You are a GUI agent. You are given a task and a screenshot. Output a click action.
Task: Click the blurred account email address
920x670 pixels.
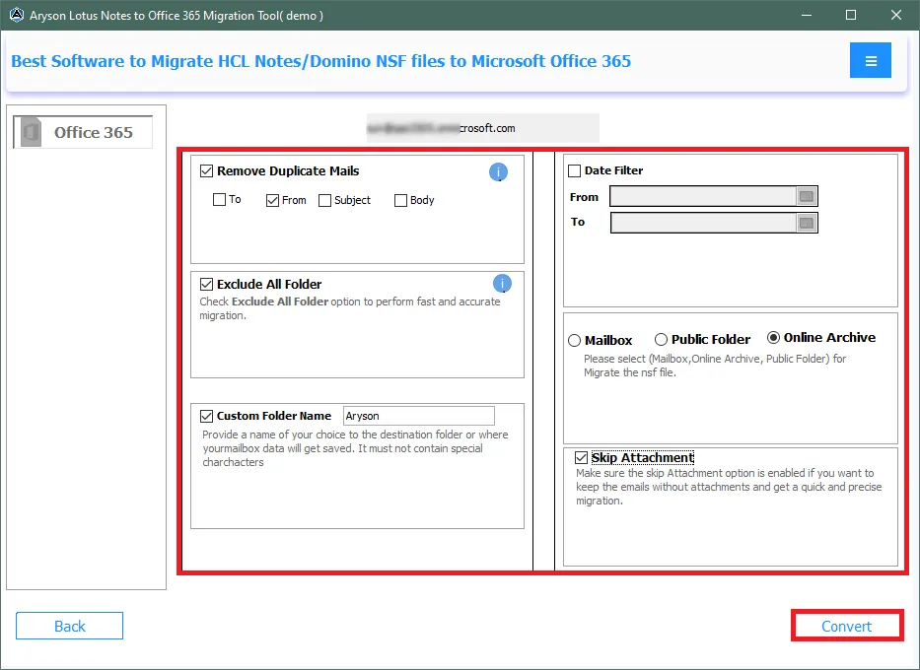pos(441,128)
